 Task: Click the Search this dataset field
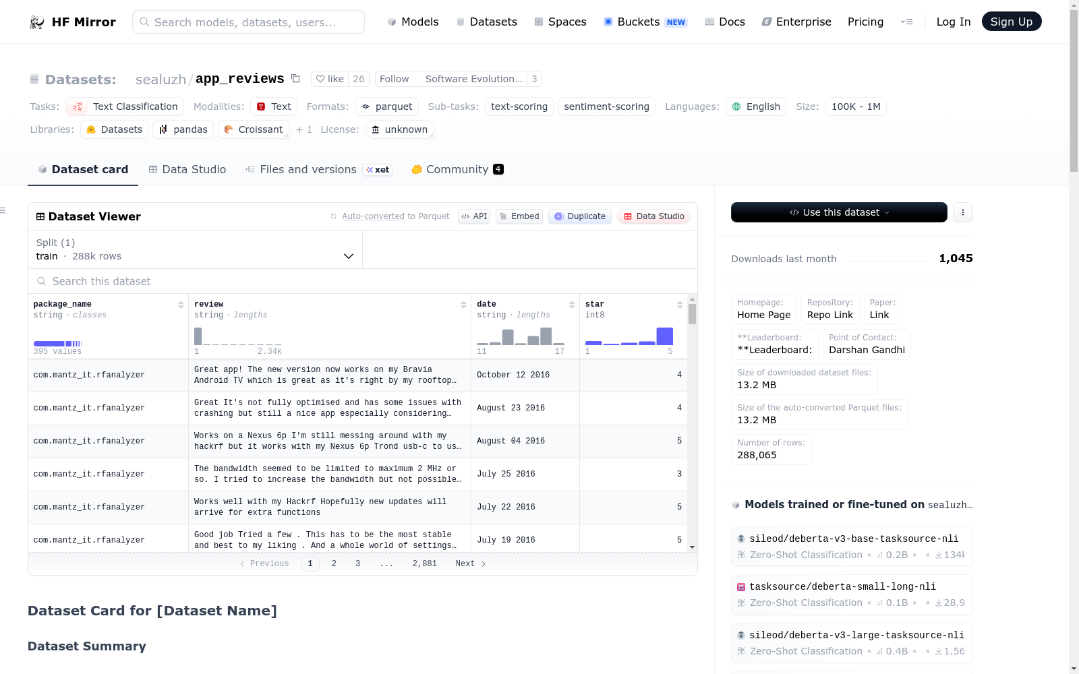coord(363,281)
